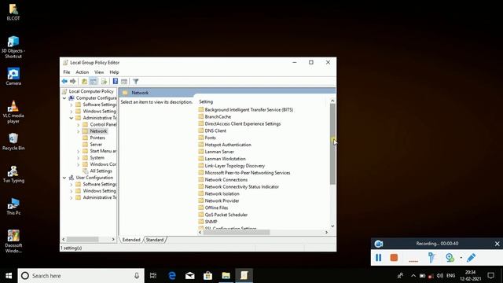Click the webcam icon in recorder
The height and width of the screenshot is (283, 503).
[450, 258]
